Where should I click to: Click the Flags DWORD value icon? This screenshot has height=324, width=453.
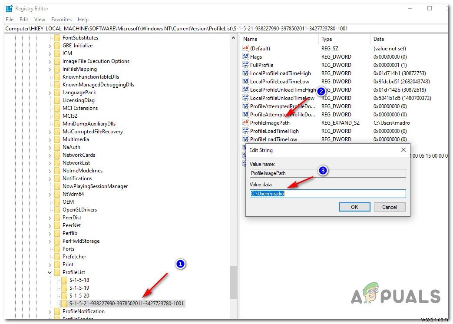[x=245, y=56]
